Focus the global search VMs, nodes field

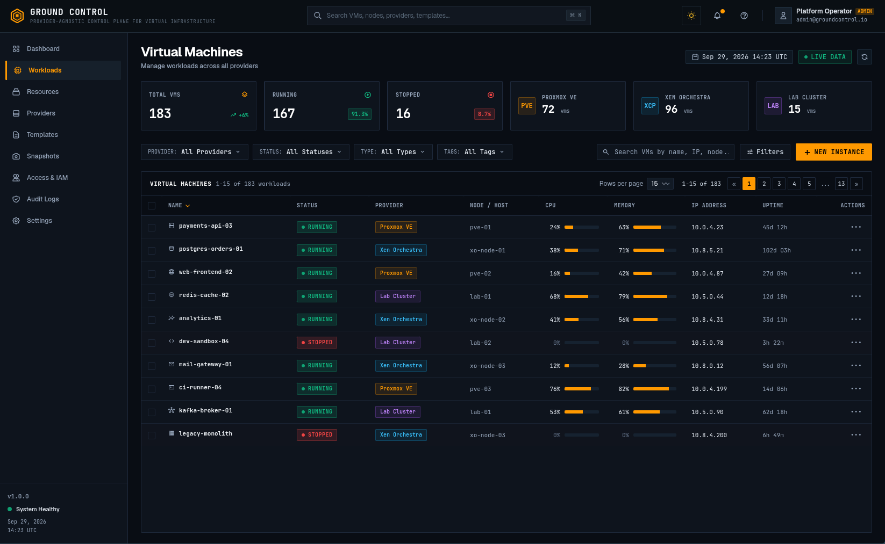point(449,16)
